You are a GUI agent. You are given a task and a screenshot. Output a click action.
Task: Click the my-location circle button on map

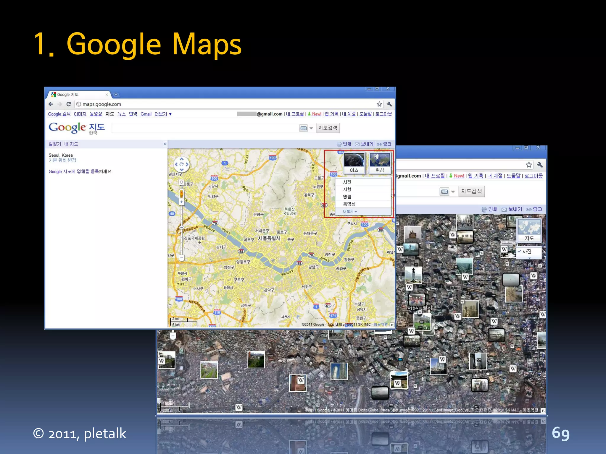click(x=181, y=182)
